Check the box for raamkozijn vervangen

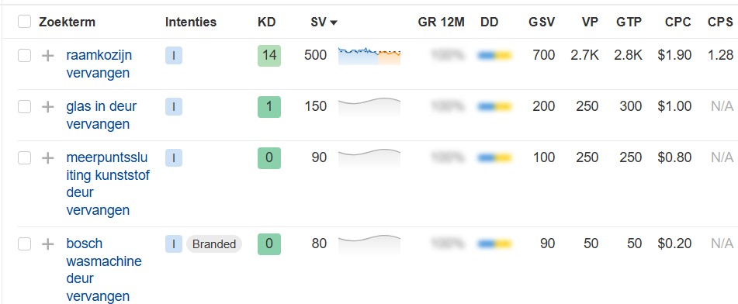click(x=25, y=56)
